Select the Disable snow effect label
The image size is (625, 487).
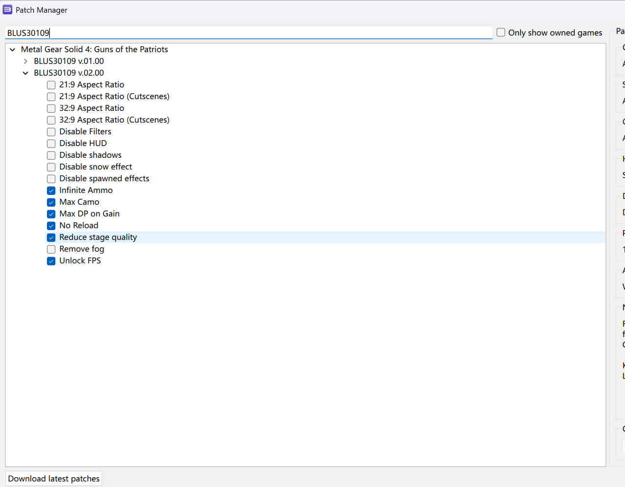[x=96, y=167]
